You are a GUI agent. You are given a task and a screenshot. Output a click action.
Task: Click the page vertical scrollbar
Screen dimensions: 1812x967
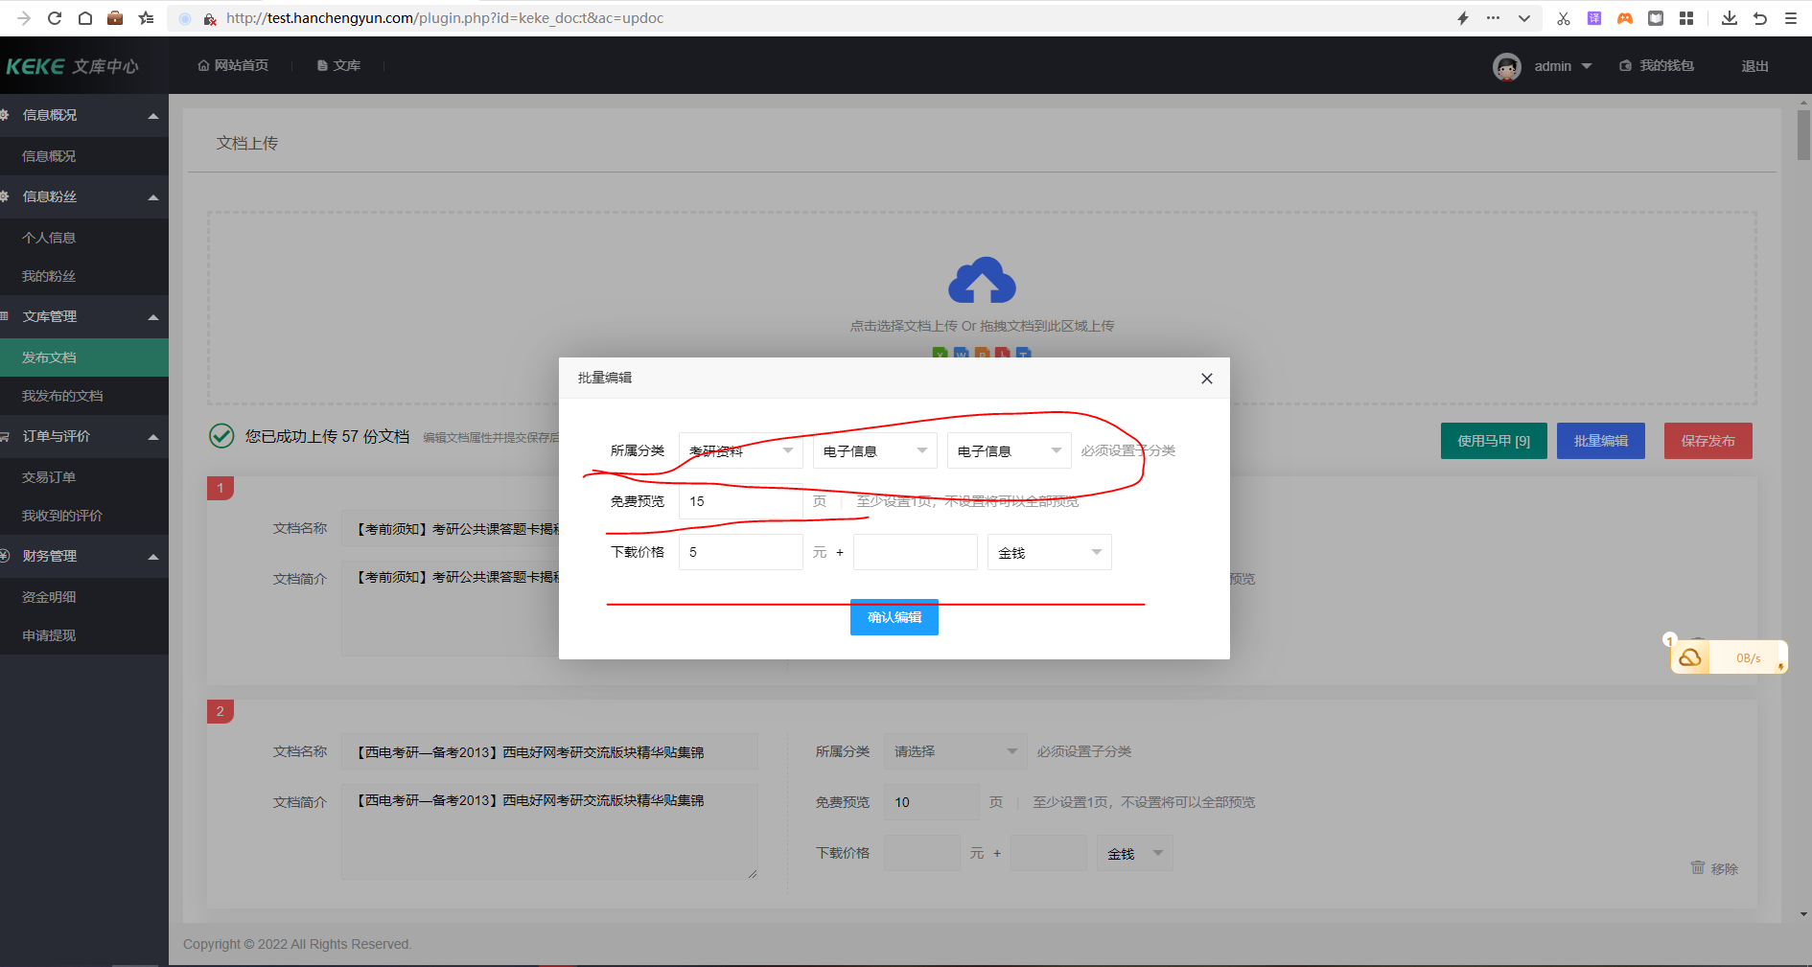[x=1803, y=135]
